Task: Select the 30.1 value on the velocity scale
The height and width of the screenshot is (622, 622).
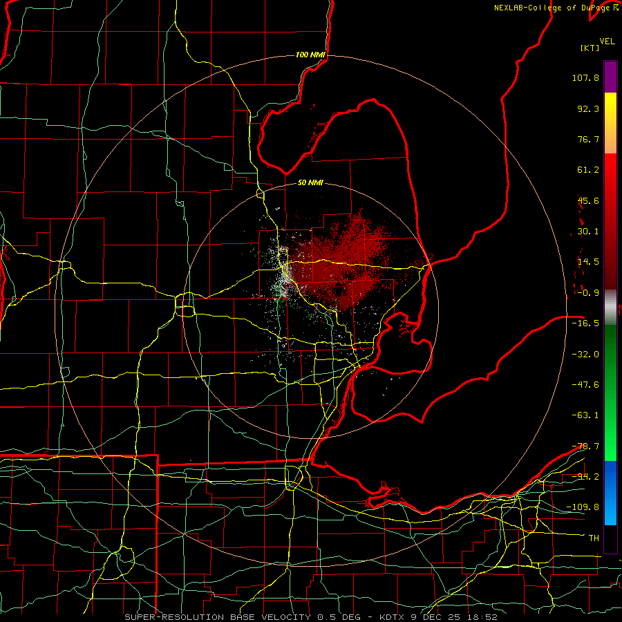Action: tap(588, 232)
